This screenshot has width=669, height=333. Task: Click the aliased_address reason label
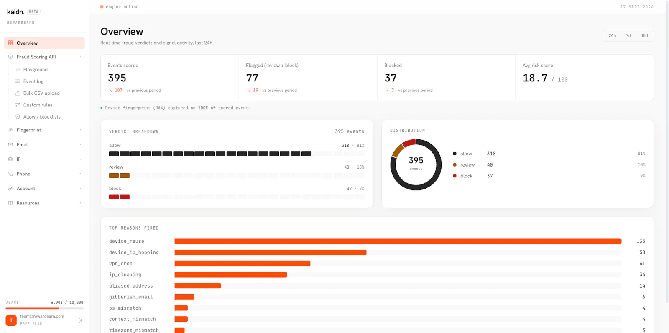pos(131,286)
